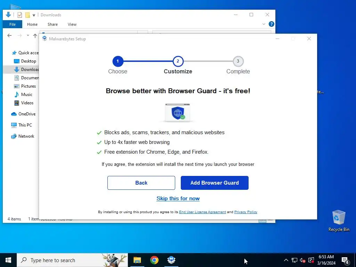Click the Downloads blue arrow icon in title bar
The height and width of the screenshot is (267, 356).
point(8,15)
